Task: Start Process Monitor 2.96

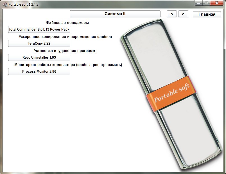Action: pyautogui.click(x=39, y=72)
